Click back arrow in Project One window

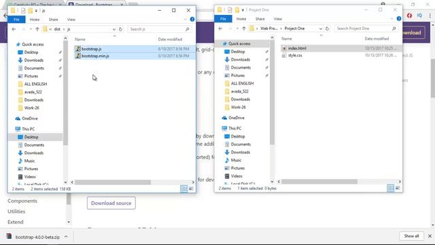(220, 29)
